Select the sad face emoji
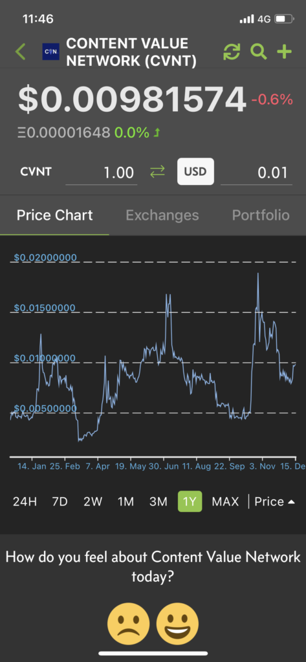Screen dimensions: 306x662 point(129,623)
